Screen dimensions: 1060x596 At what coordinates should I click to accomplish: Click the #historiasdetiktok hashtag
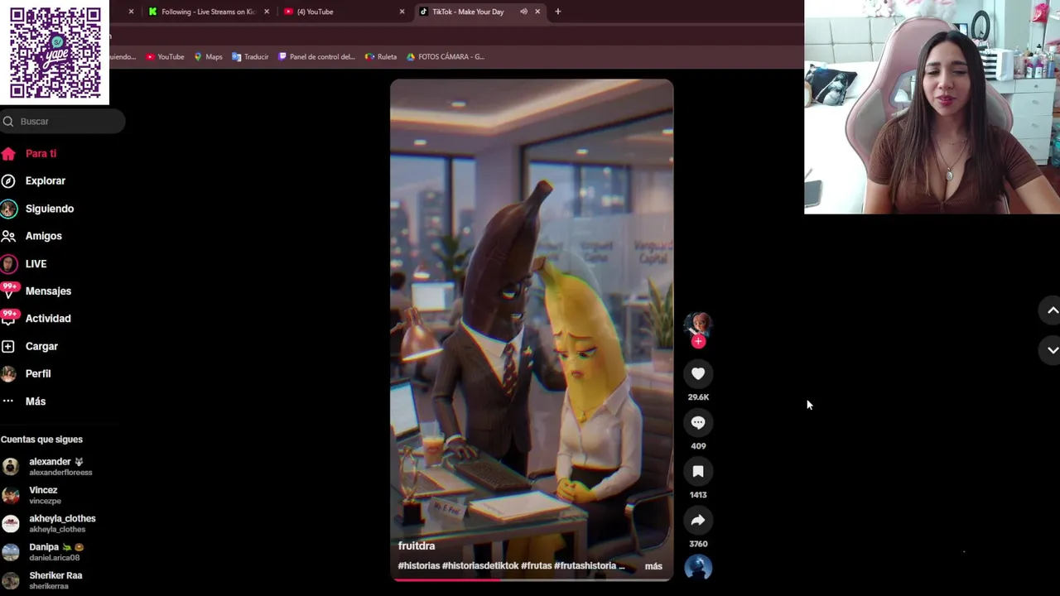tap(480, 566)
